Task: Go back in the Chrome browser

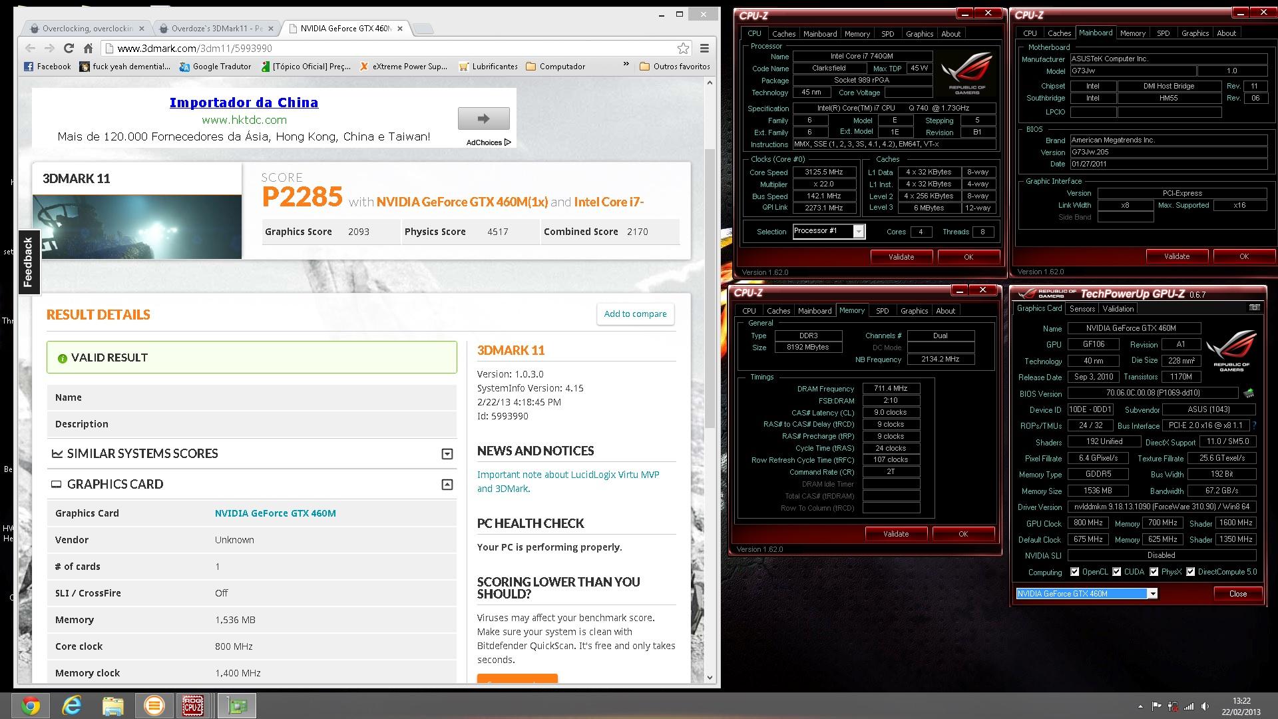Action: coord(30,48)
